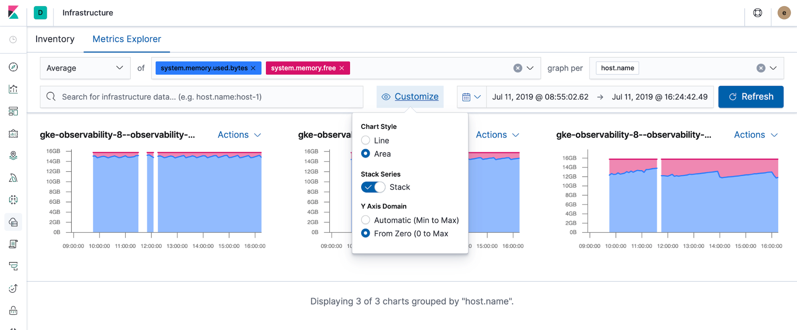The height and width of the screenshot is (330, 797).
Task: Open Canvas icon in sidebar
Action: (13, 134)
